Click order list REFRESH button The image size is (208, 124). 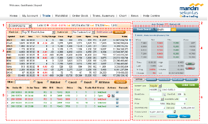tap(120, 82)
